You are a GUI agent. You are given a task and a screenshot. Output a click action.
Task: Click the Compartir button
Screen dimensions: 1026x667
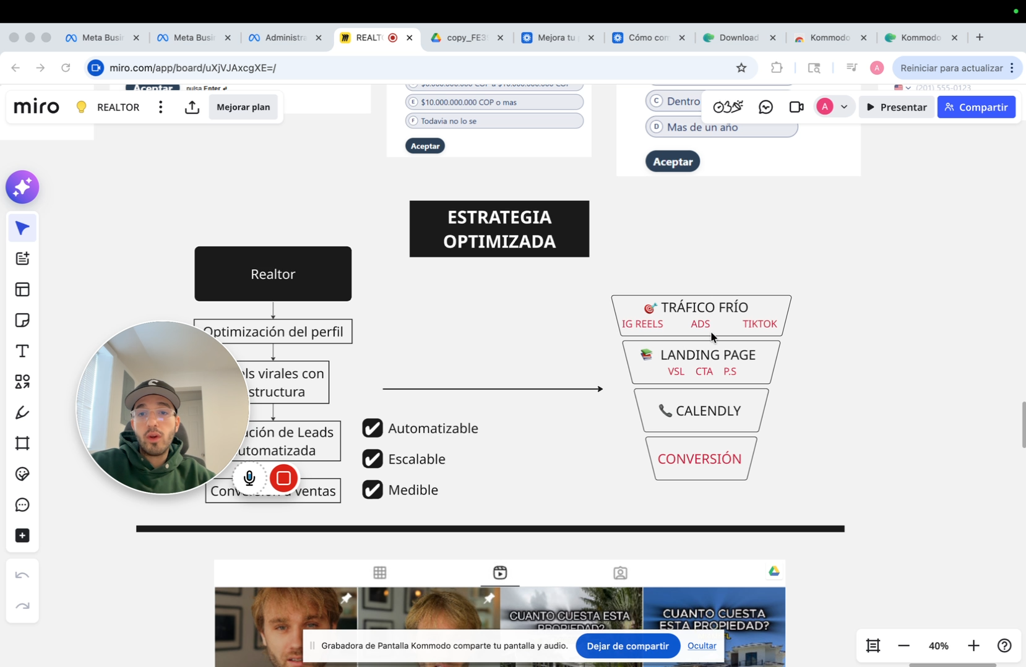pos(976,107)
